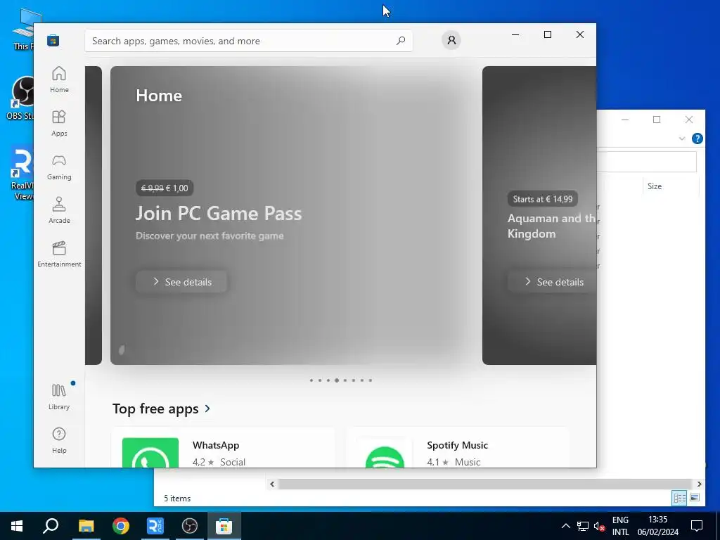
Task: Click the Explorer search box
Action: click(647, 162)
